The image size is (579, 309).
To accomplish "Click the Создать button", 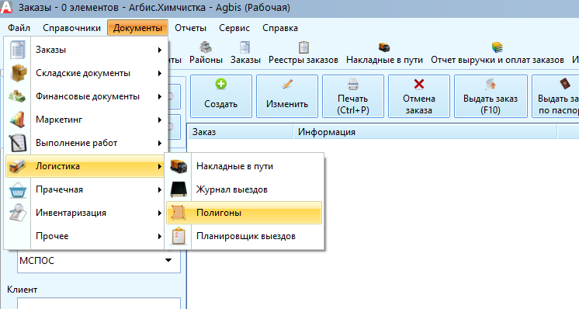I will point(221,96).
